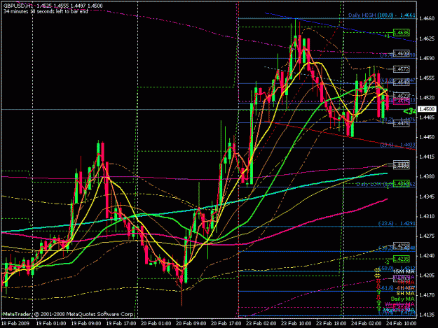Click the magenta 'Weekly MA' legend entry
This screenshot has width=438, height=328.
coord(399,304)
